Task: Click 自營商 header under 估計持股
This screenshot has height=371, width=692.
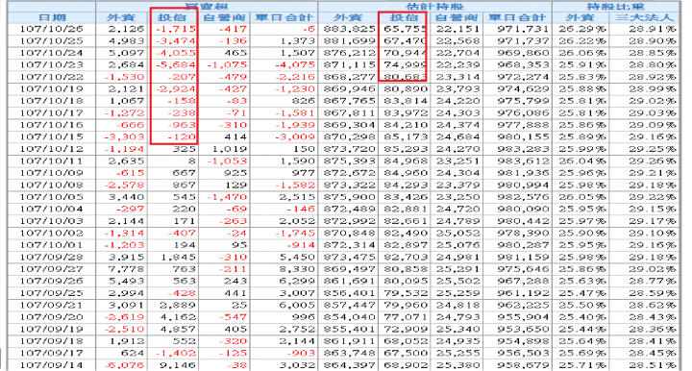Action: coord(457,17)
